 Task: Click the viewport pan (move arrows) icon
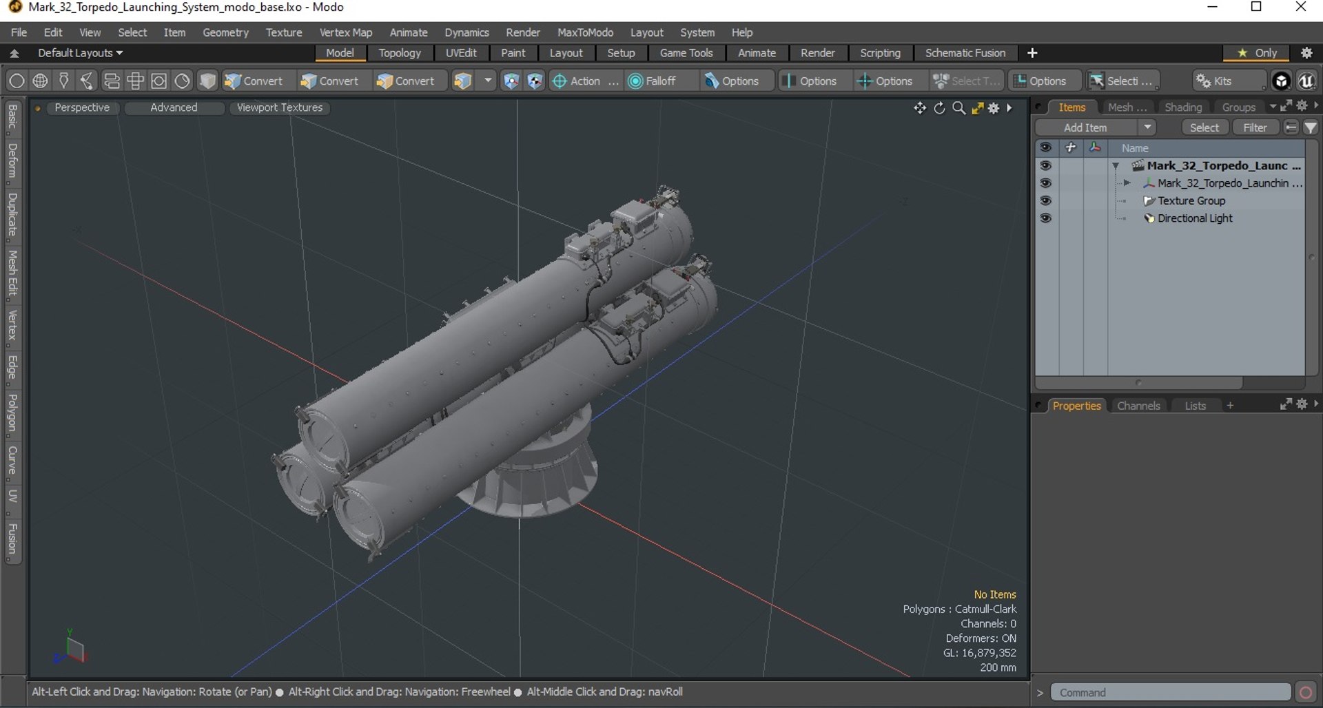tap(920, 108)
